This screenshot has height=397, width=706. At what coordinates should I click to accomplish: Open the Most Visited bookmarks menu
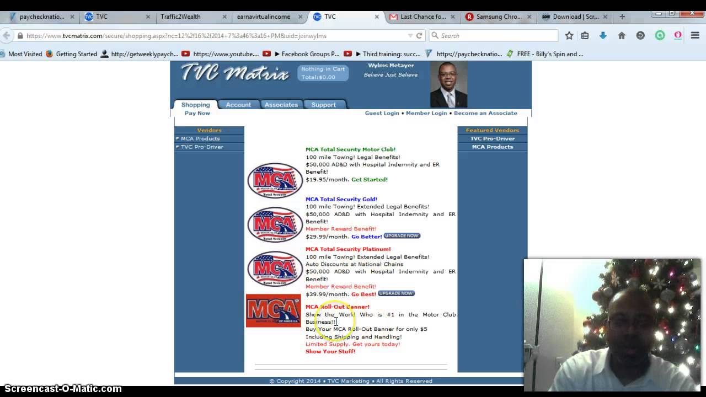click(22, 54)
